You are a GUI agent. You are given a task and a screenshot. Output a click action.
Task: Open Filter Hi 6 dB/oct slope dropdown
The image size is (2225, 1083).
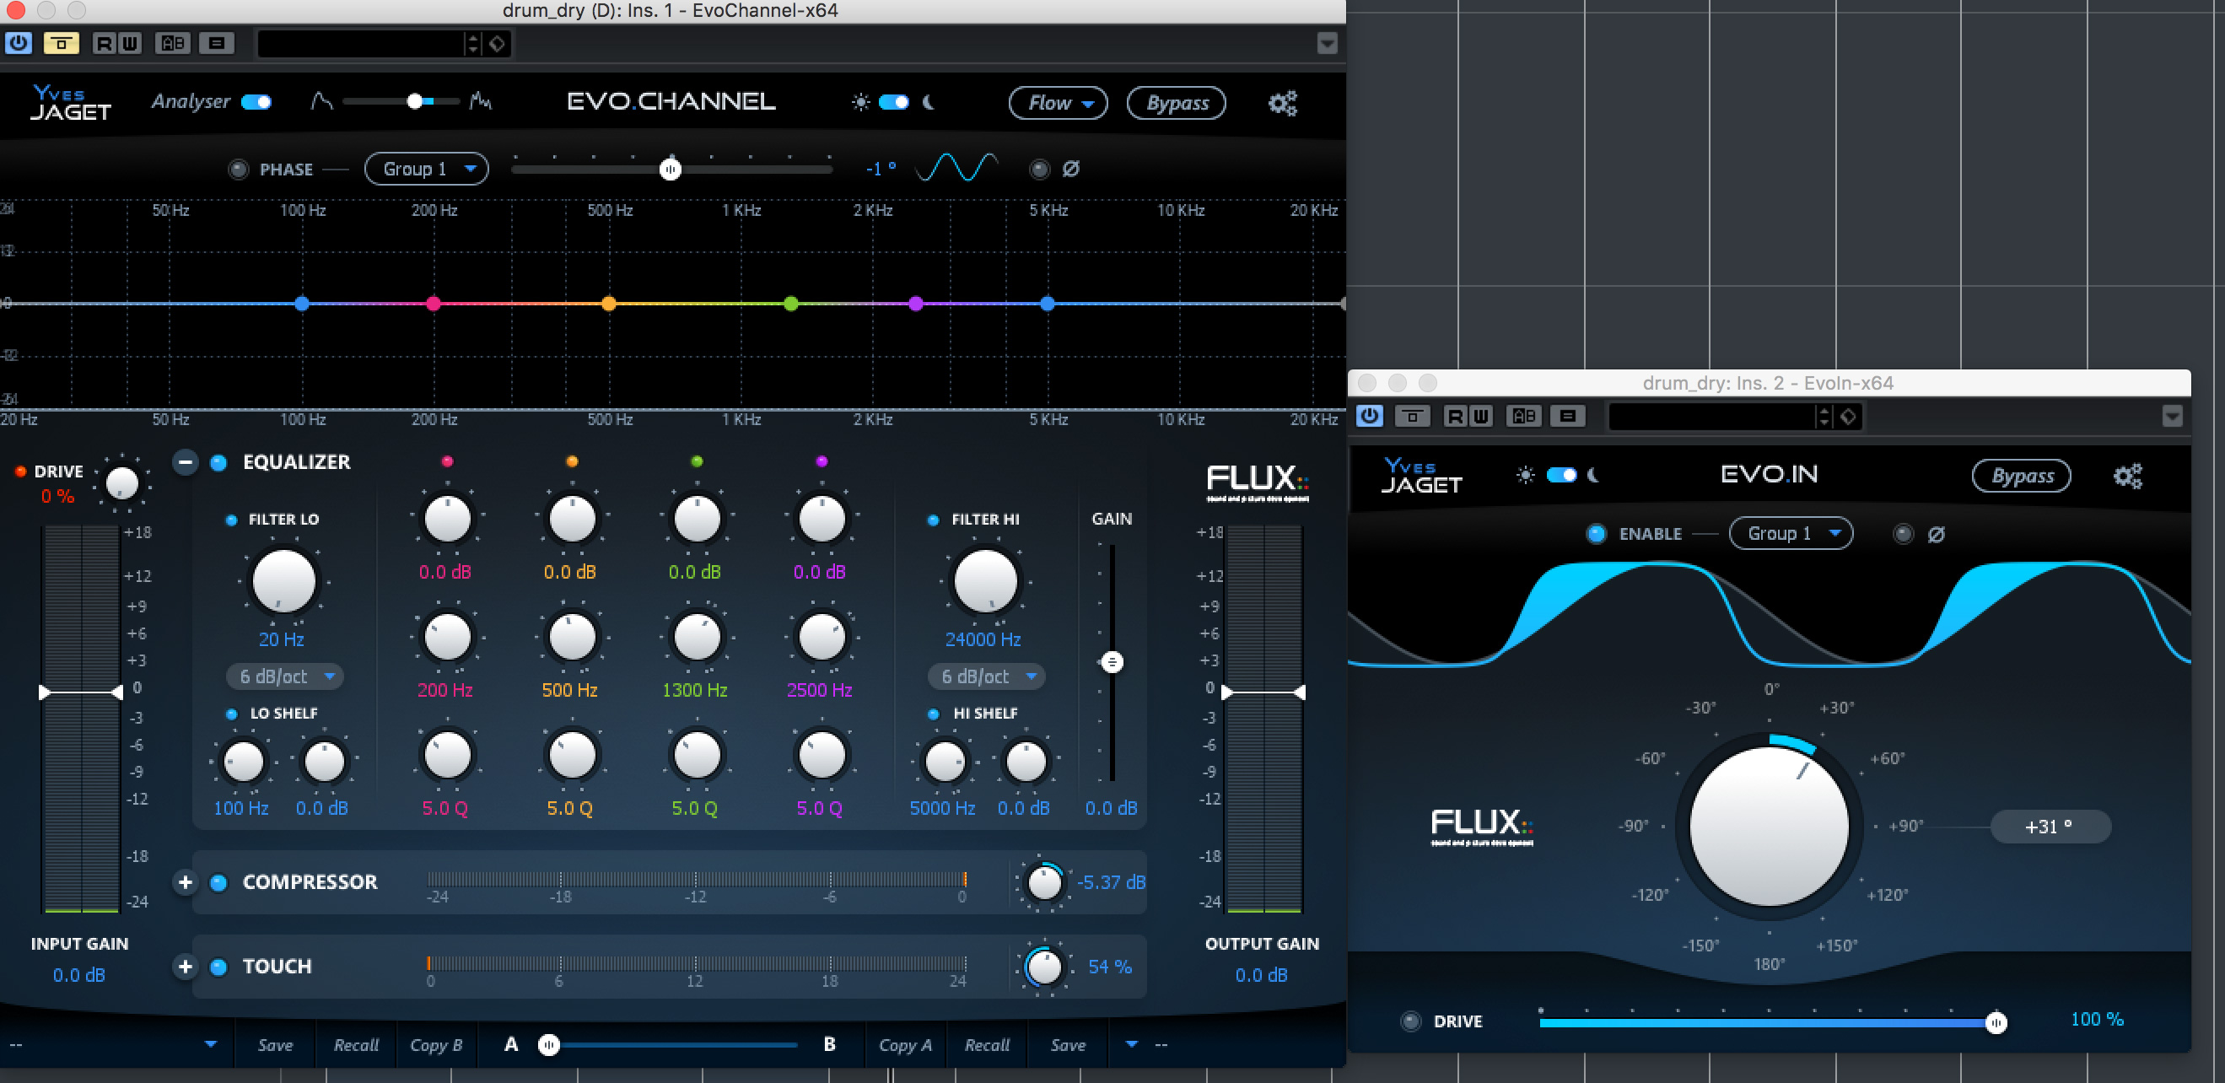[988, 676]
